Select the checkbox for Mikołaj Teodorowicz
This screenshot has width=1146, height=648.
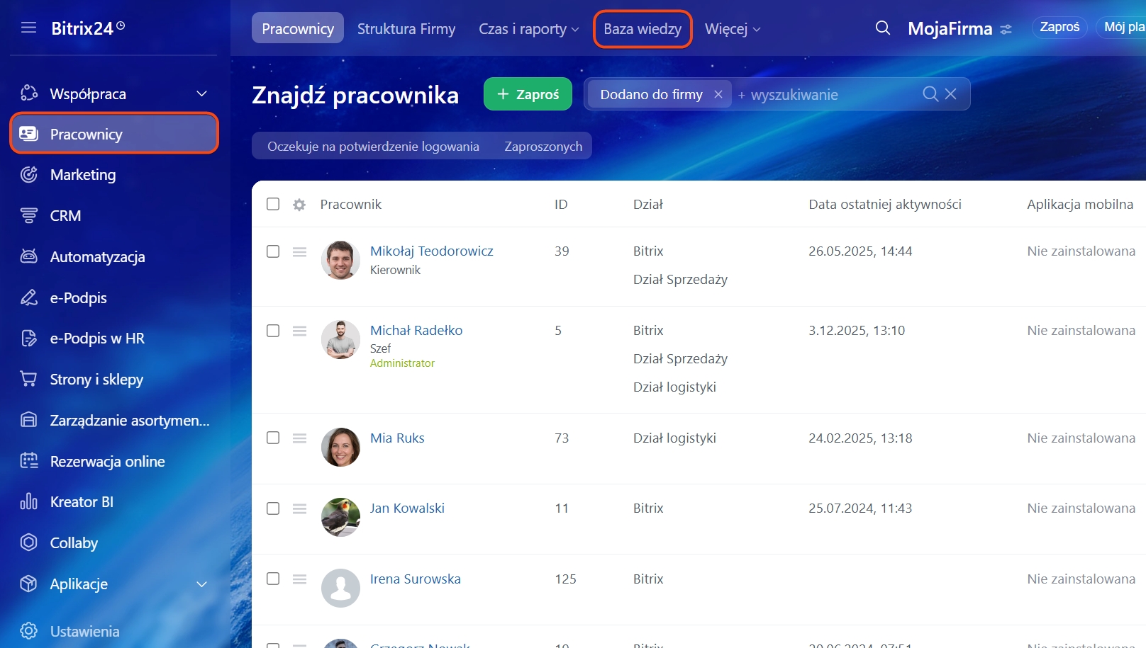tap(273, 251)
